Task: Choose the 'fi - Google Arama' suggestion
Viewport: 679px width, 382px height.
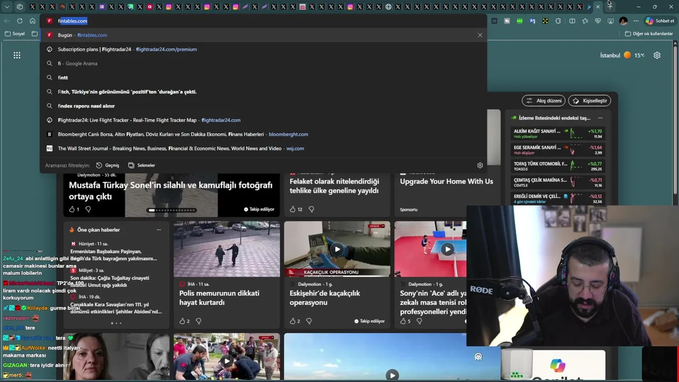Action: point(263,63)
